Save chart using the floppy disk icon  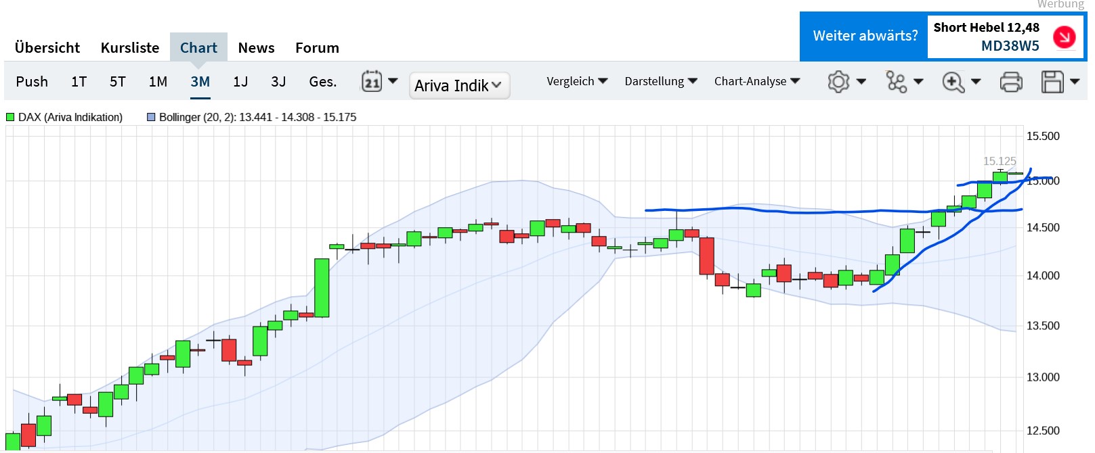pos(1052,82)
